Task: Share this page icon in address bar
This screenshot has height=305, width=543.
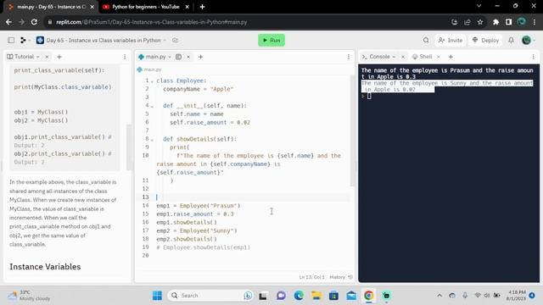Action: 467,22
